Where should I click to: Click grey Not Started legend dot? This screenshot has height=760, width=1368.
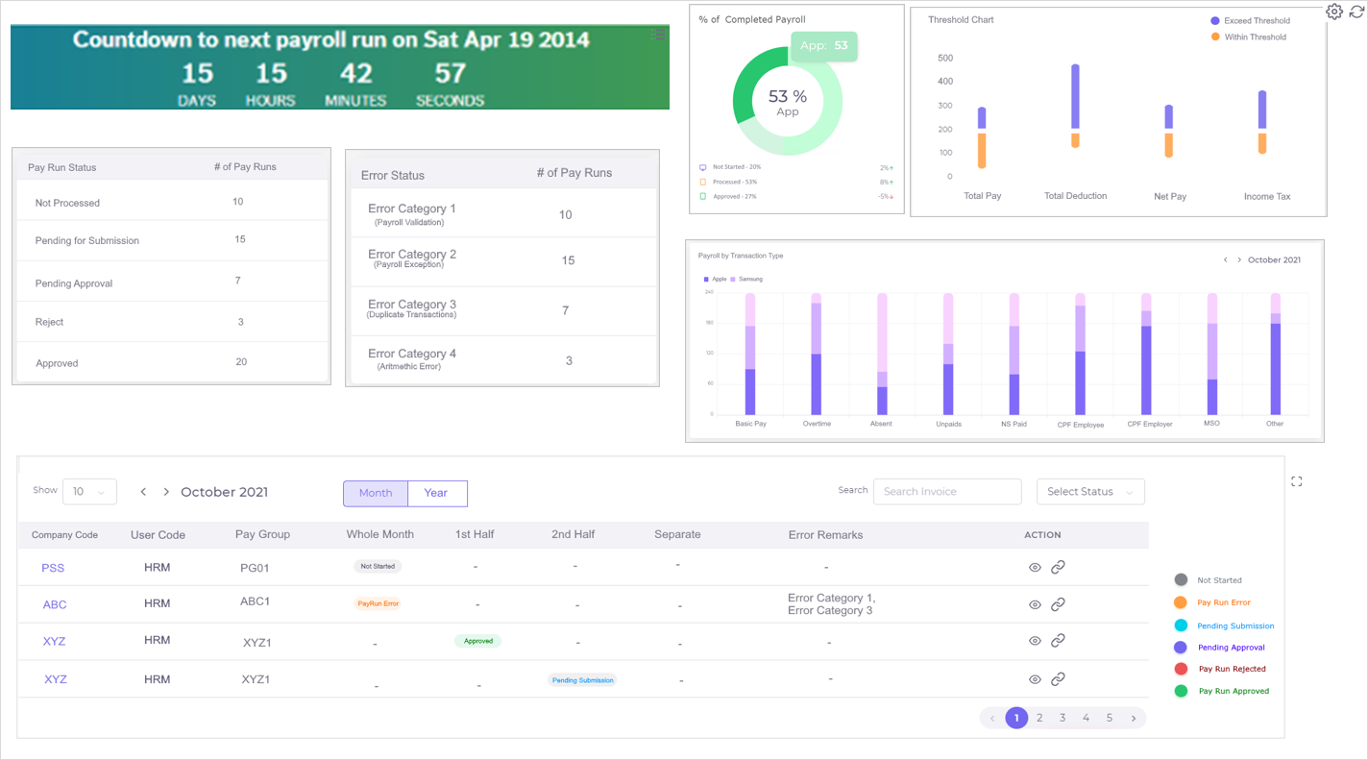click(x=1181, y=580)
